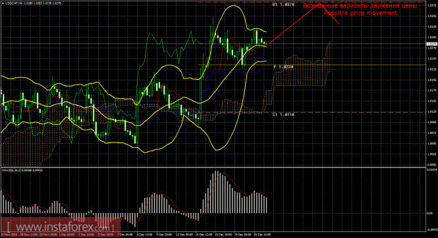Screen dimensions: 438x238
Task: Select the current price tag on the price axis
Action: [431, 44]
